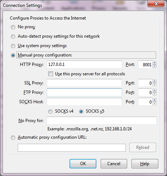Select Use system proxy settings option

(x=13, y=46)
